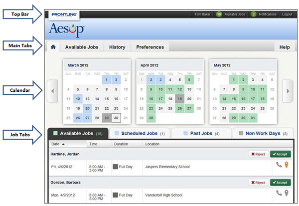Click Jaspers Elementary School location text
The height and width of the screenshot is (206, 299).
[167, 167]
